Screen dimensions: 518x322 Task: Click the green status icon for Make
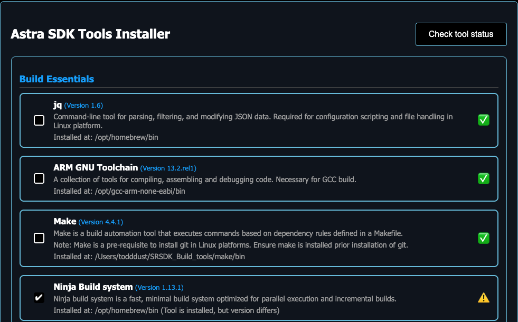point(484,238)
